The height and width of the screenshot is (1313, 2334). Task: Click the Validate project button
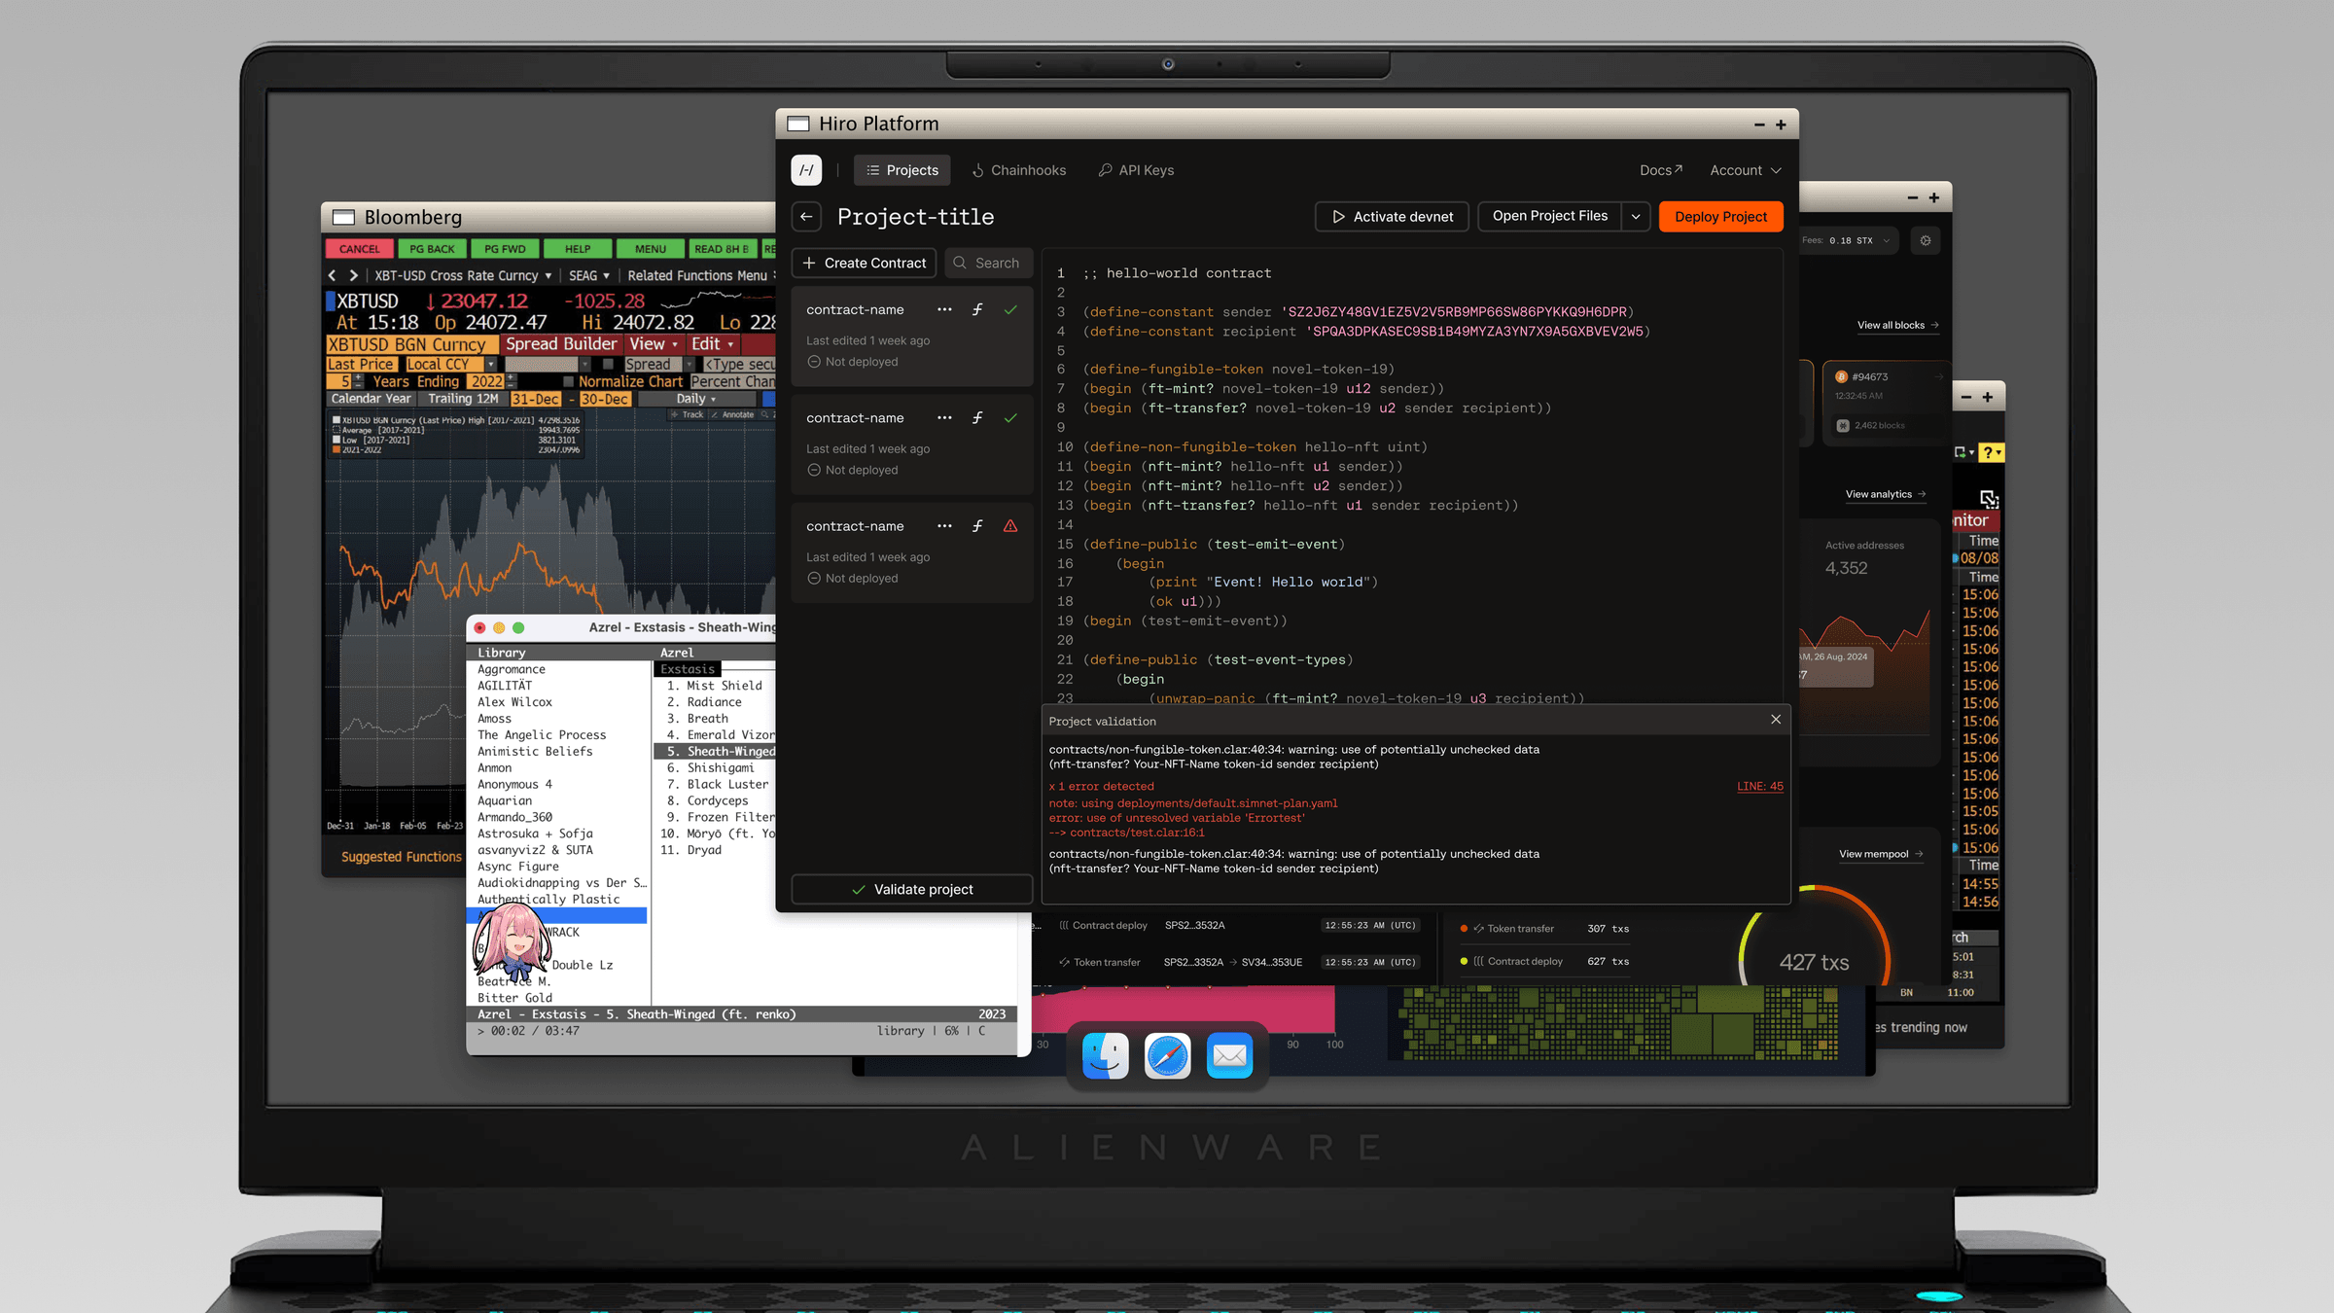[911, 889]
